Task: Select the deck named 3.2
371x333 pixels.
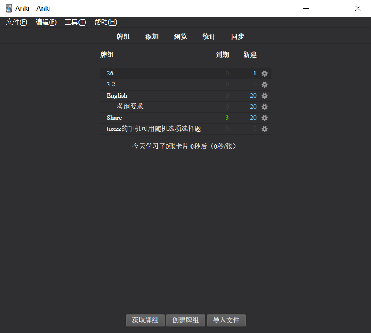Action: click(x=111, y=84)
